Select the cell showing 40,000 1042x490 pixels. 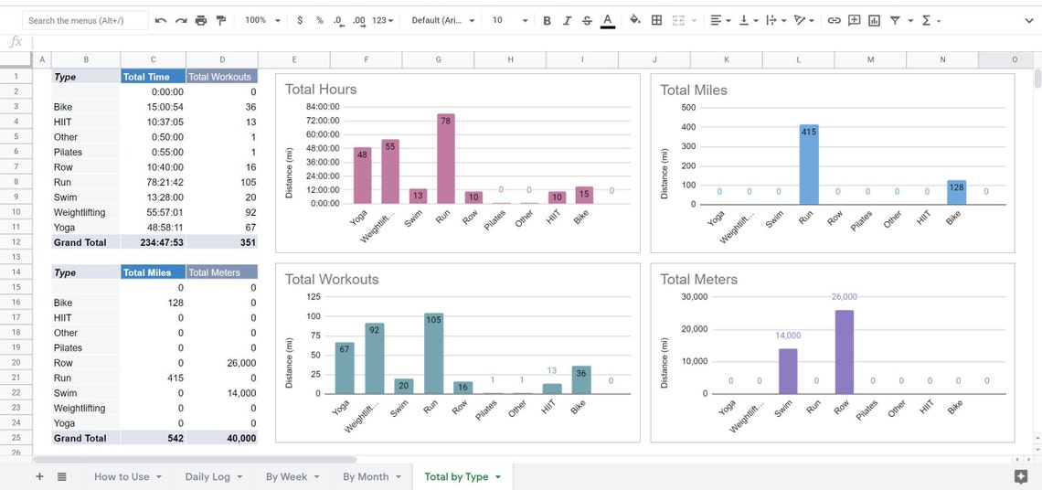click(222, 438)
